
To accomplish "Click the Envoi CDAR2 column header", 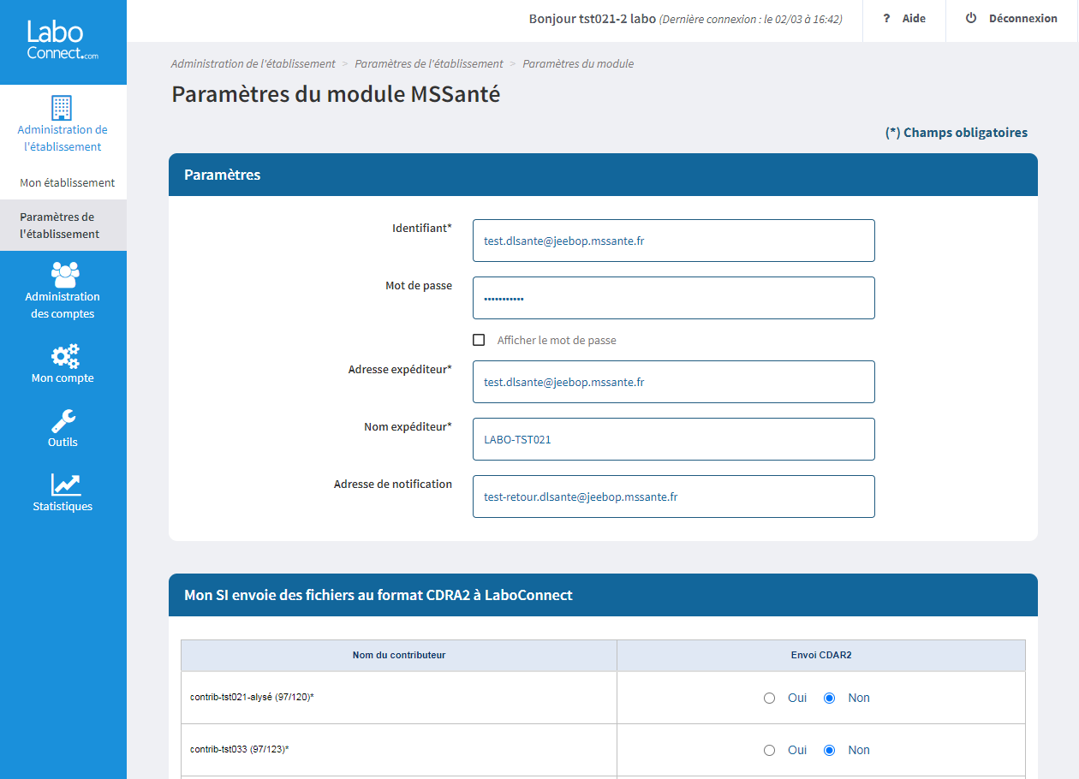I will pyautogui.click(x=820, y=655).
